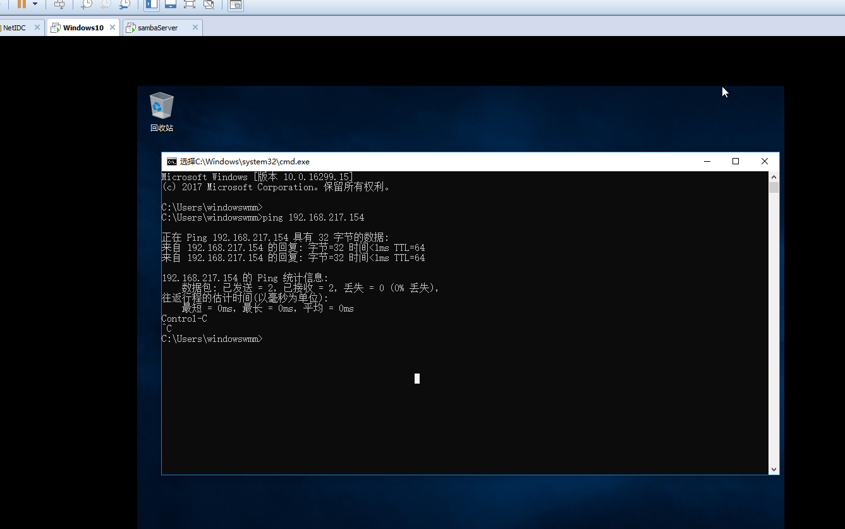
Task: Minimize the cmd.exe window
Action: click(x=707, y=161)
